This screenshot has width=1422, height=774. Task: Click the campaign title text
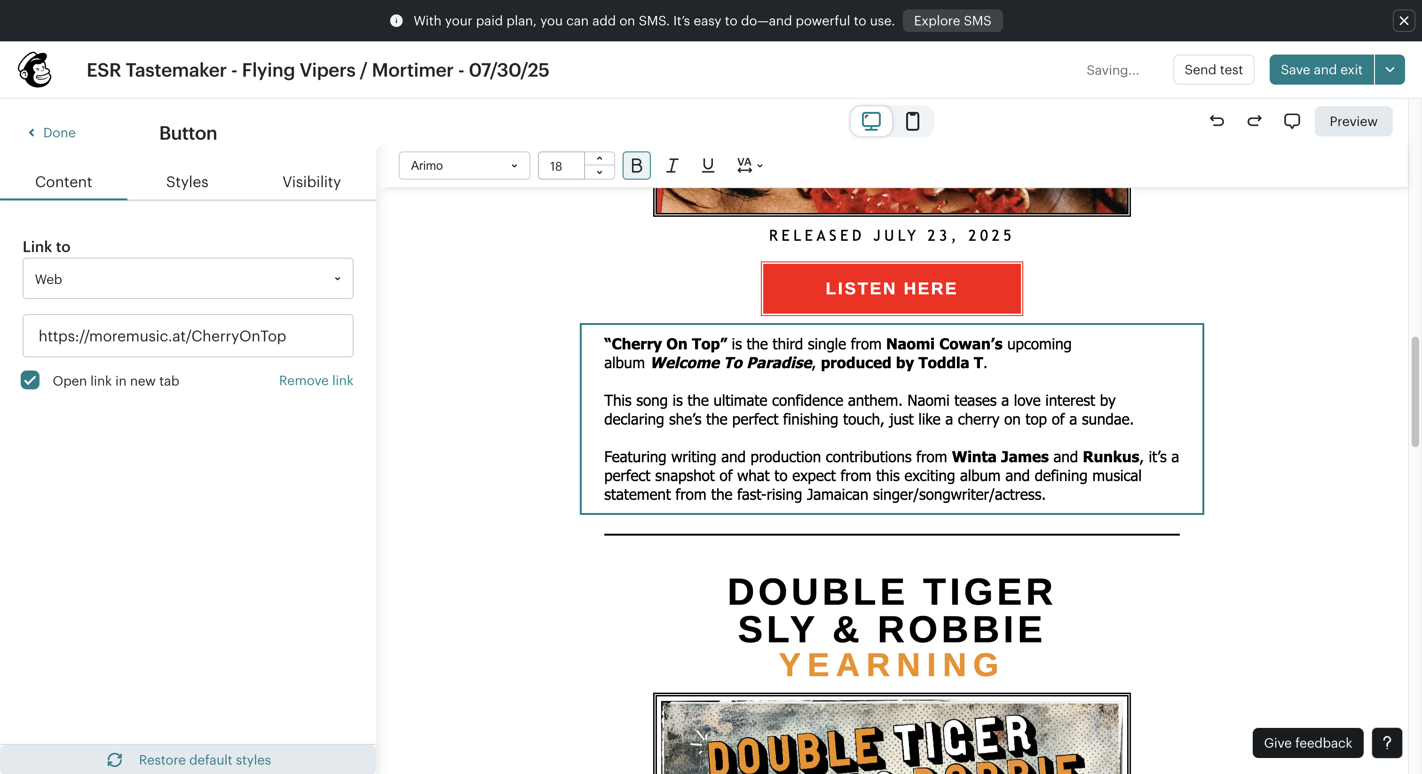coord(317,70)
